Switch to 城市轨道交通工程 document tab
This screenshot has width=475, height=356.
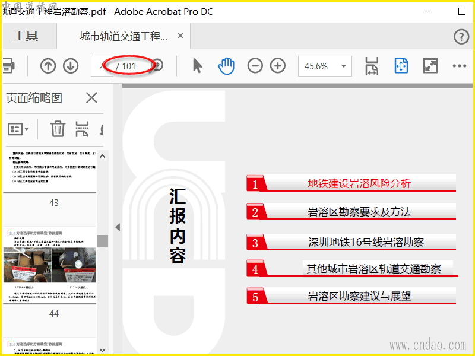point(123,36)
